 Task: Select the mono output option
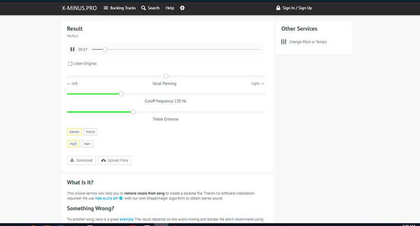(x=90, y=131)
